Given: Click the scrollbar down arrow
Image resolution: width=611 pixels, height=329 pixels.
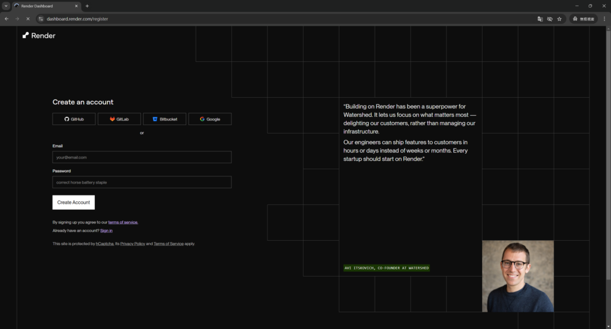Looking at the screenshot, I should [x=608, y=326].
